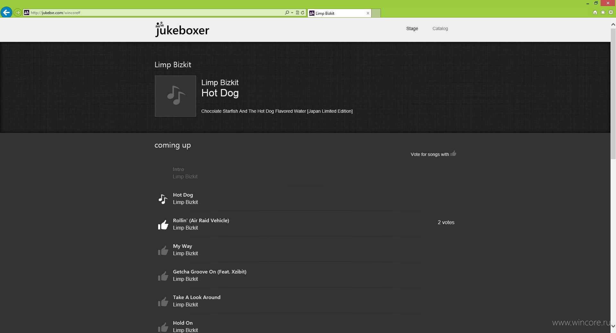
Task: Click the Hold On song title
Action: (x=183, y=323)
